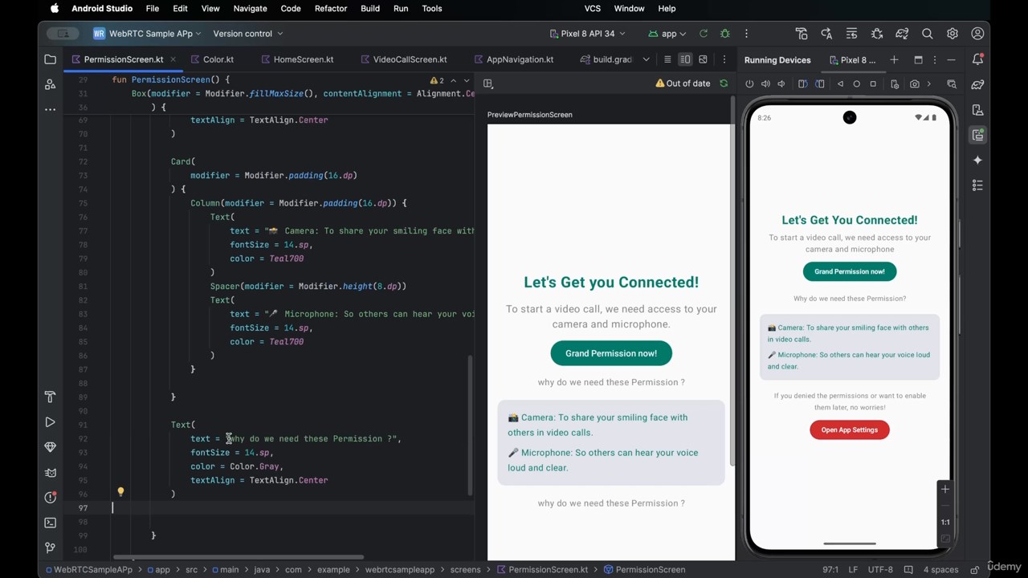The width and height of the screenshot is (1028, 578).
Task: Open the Refactor menu
Action: (331, 8)
